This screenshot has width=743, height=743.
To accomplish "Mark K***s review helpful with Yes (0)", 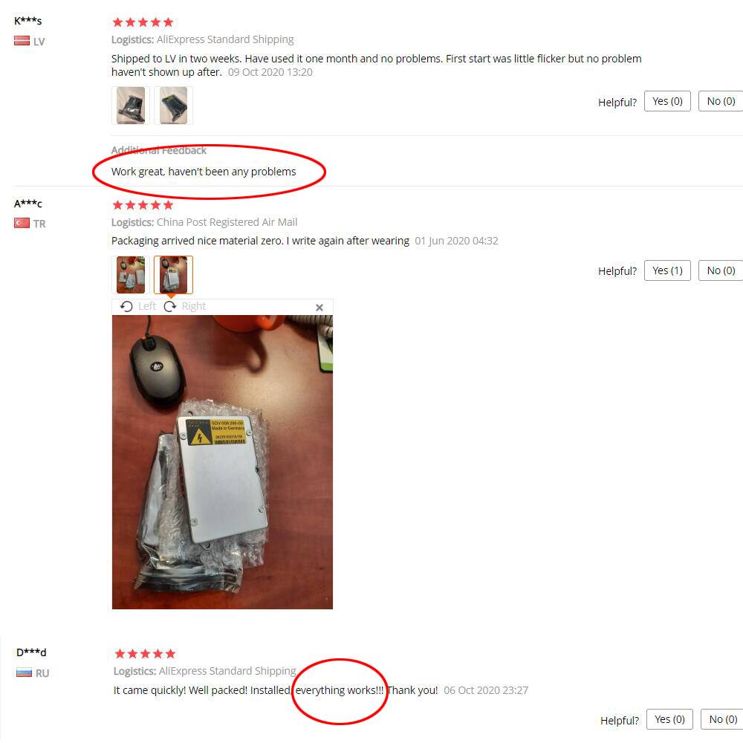I will (667, 101).
